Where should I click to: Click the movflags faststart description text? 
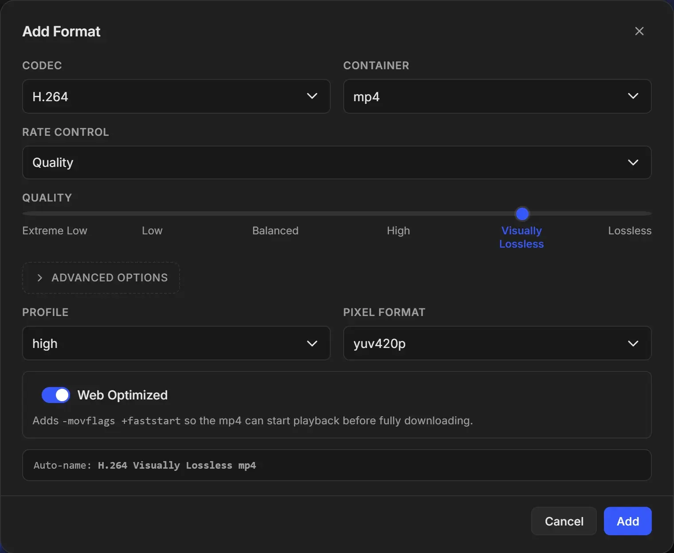(253, 421)
